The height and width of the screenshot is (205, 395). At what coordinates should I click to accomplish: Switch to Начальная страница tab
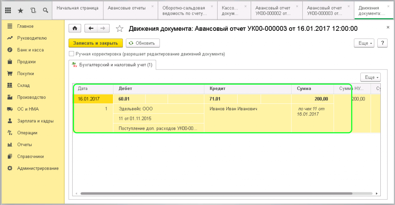point(77,8)
